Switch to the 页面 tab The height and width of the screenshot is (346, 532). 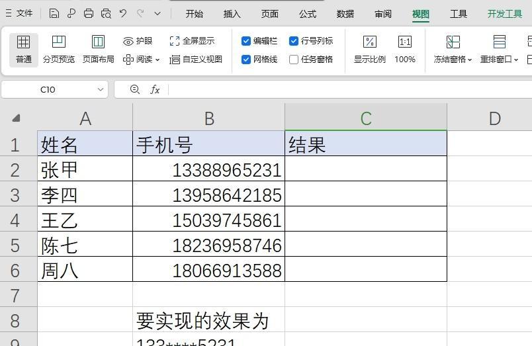pos(270,14)
